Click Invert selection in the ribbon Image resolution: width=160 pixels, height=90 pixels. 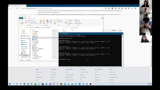[x=78, y=23]
